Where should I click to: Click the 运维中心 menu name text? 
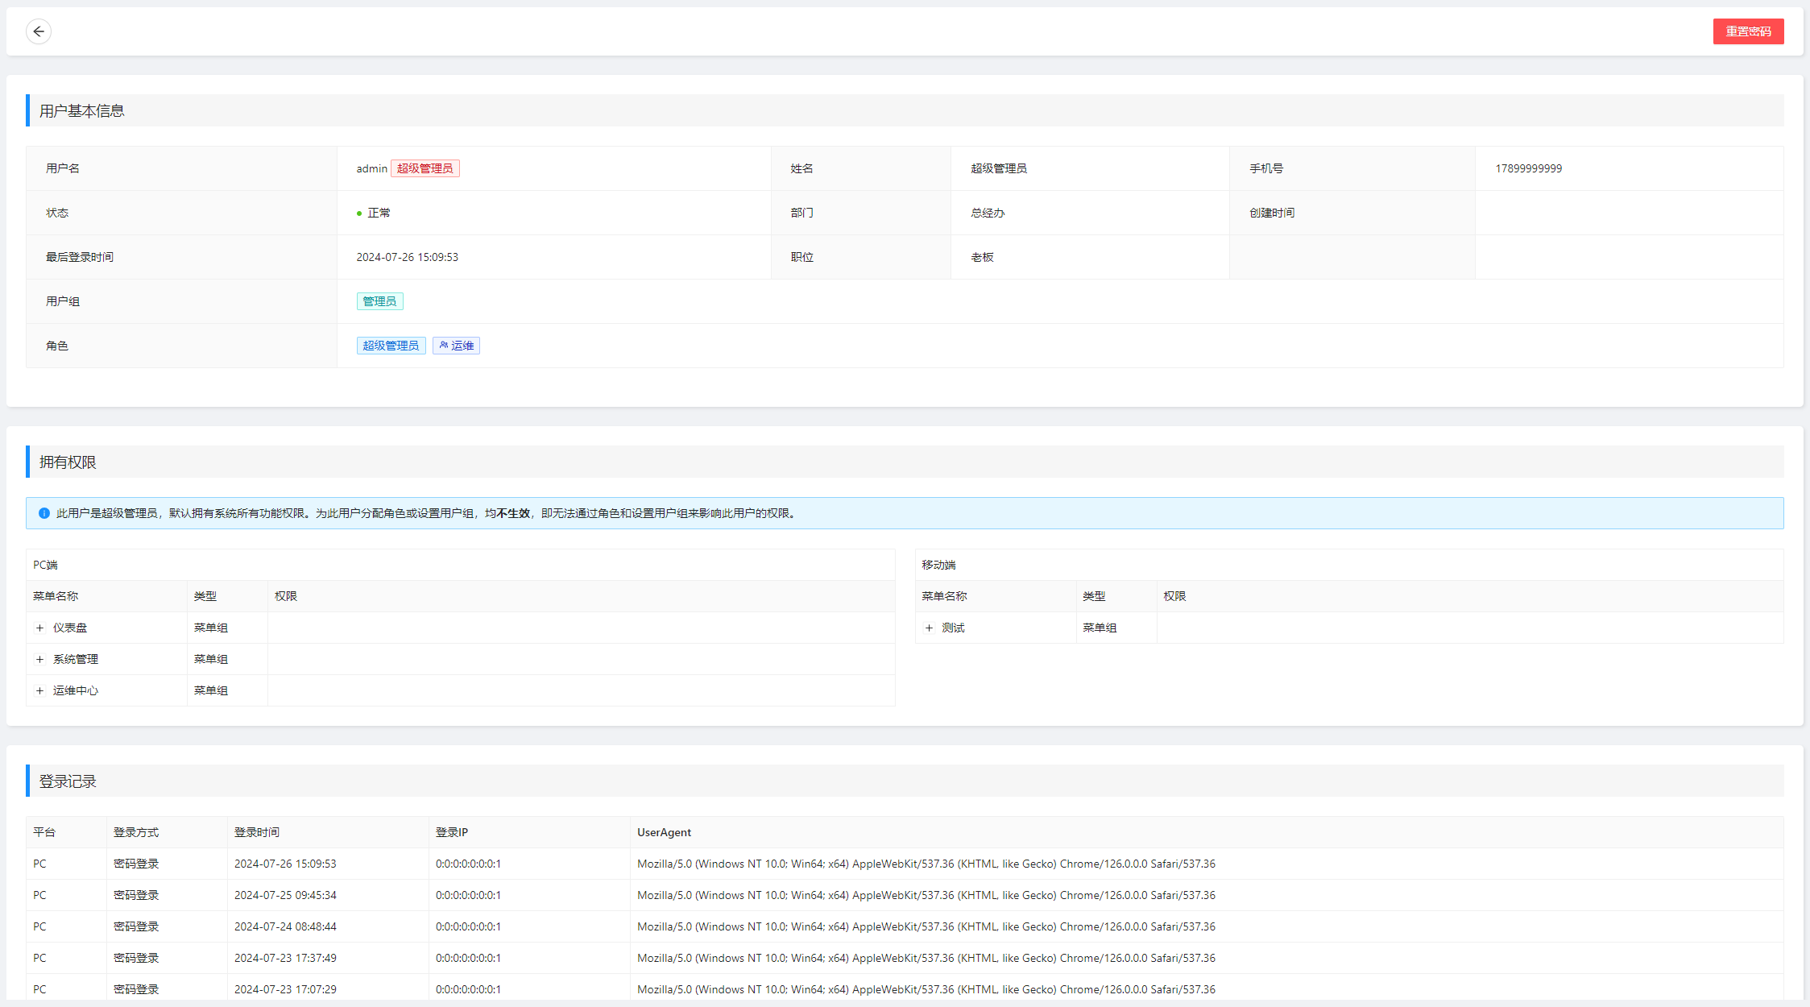coord(76,690)
